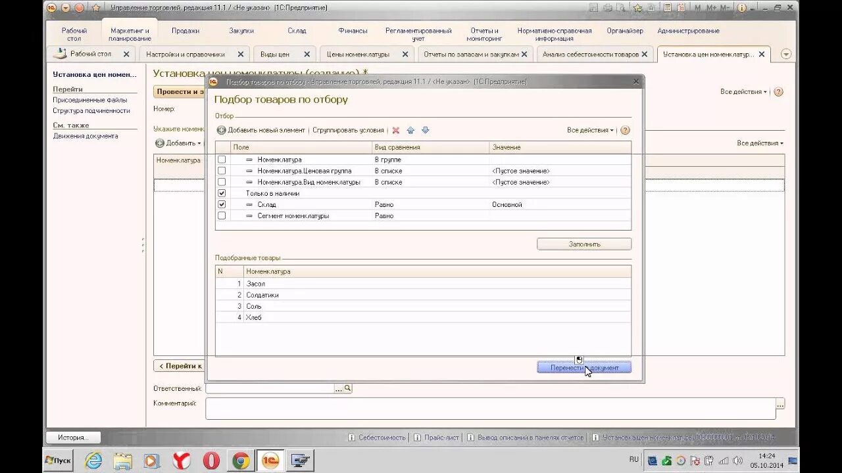
Task: Click Добавить новый элемент in the filter toolbar
Action: pyautogui.click(x=261, y=130)
